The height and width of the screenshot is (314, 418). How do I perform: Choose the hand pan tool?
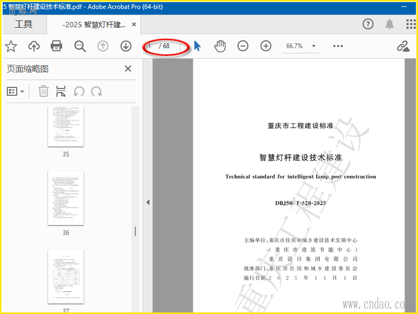click(x=220, y=46)
